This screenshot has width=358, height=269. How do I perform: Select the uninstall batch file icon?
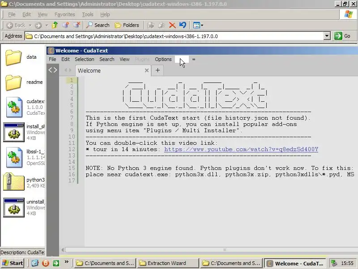[x=14, y=208]
